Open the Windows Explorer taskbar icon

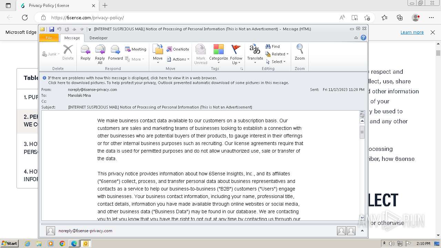[39, 244]
